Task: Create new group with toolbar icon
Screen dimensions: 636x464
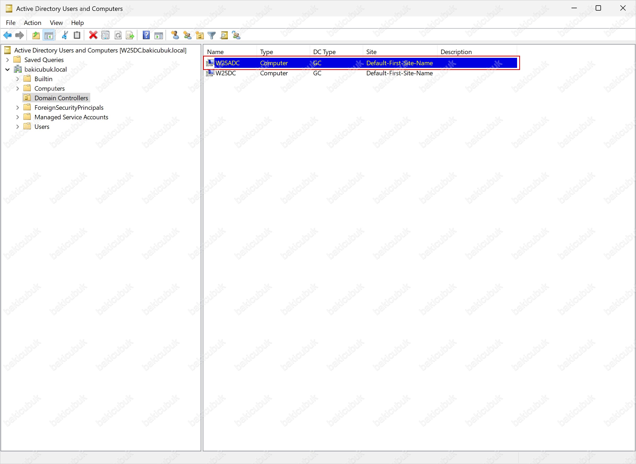Action: (x=187, y=35)
